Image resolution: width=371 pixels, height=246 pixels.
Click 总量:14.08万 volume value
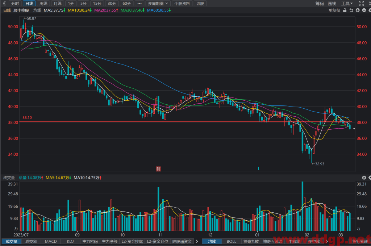click(31, 178)
